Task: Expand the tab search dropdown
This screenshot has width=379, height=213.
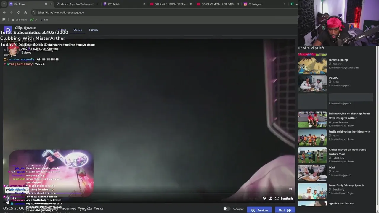Action: [x=4, y=4]
